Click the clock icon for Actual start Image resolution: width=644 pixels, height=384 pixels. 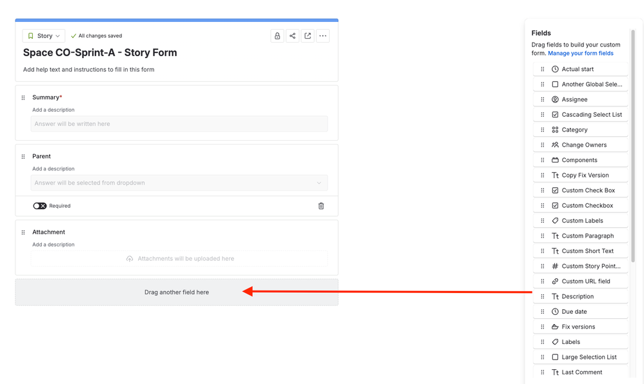pos(555,69)
